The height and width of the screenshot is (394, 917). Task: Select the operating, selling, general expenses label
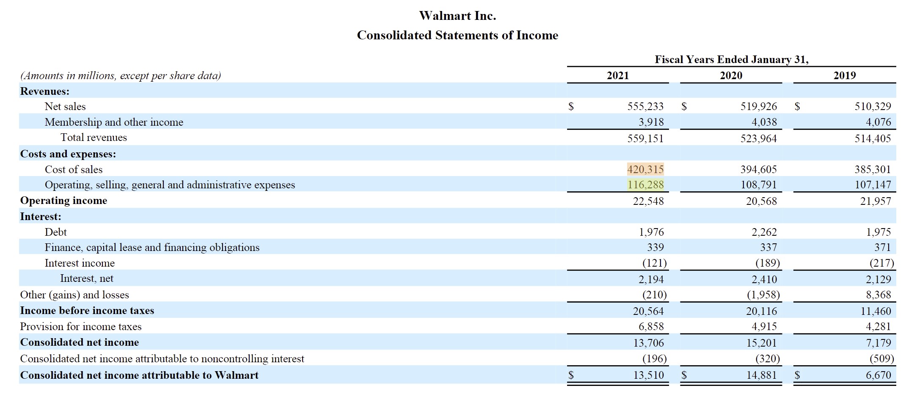170,185
